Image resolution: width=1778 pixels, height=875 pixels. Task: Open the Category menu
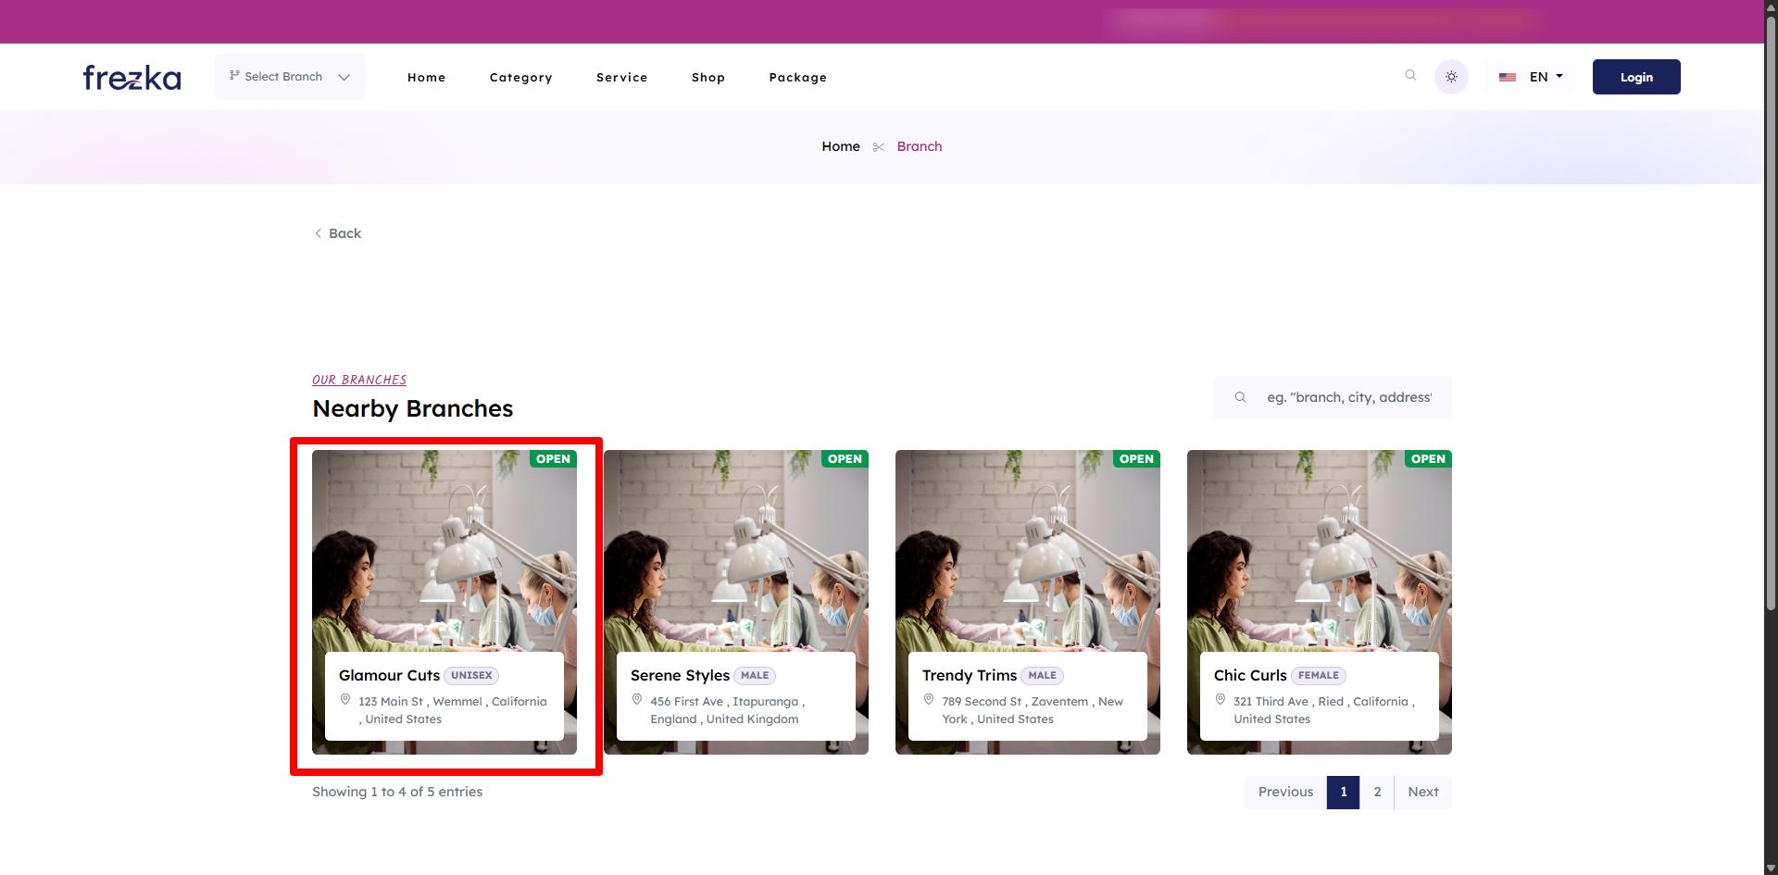pyautogui.click(x=520, y=78)
